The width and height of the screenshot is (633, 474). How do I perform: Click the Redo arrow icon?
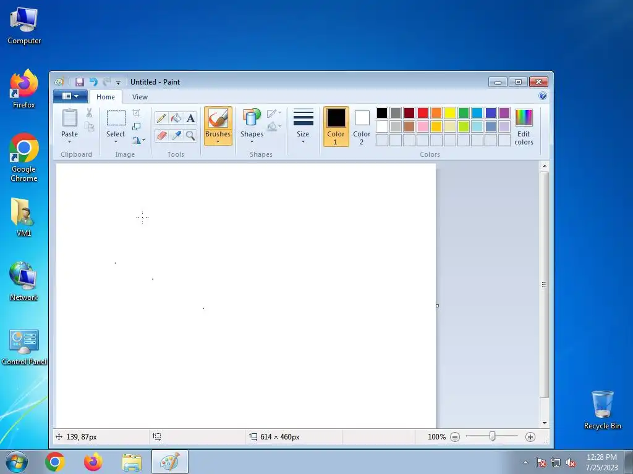(x=106, y=82)
